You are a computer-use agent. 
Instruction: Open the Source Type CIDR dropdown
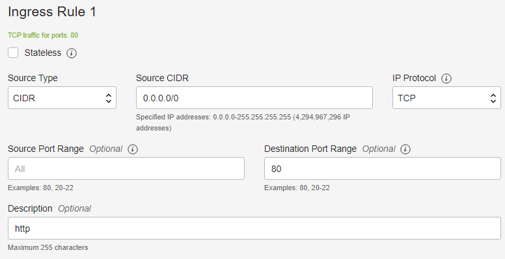pyautogui.click(x=62, y=97)
